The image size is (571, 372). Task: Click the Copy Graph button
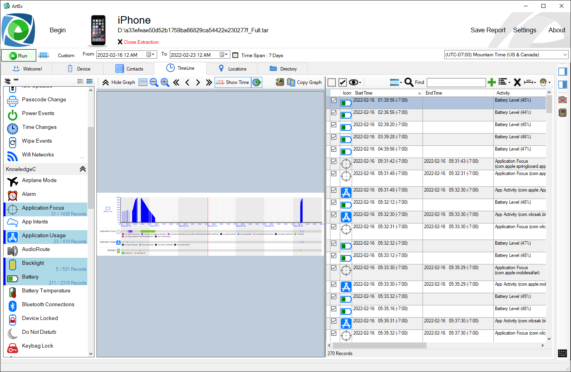[x=304, y=82]
